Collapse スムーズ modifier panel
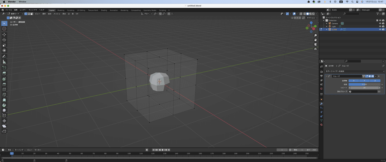Viewport: 386px width, 162px height. point(326,76)
